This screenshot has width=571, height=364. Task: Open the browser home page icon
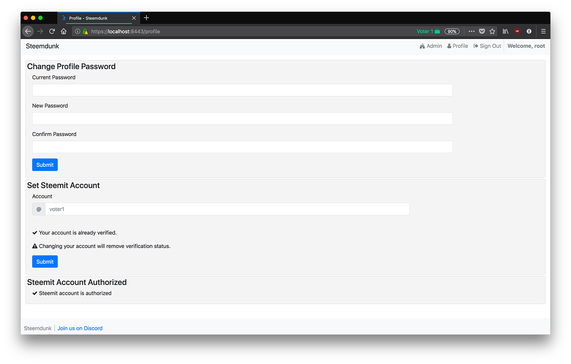click(x=64, y=31)
